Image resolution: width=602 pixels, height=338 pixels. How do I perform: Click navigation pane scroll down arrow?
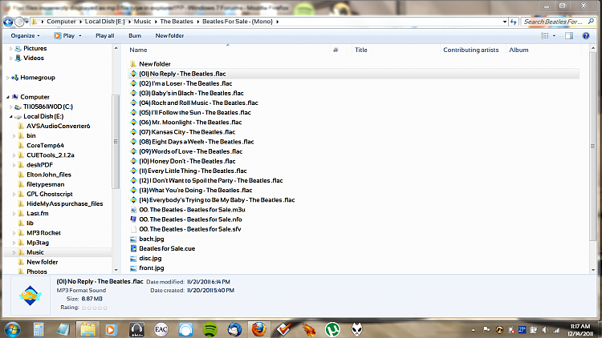(x=116, y=270)
